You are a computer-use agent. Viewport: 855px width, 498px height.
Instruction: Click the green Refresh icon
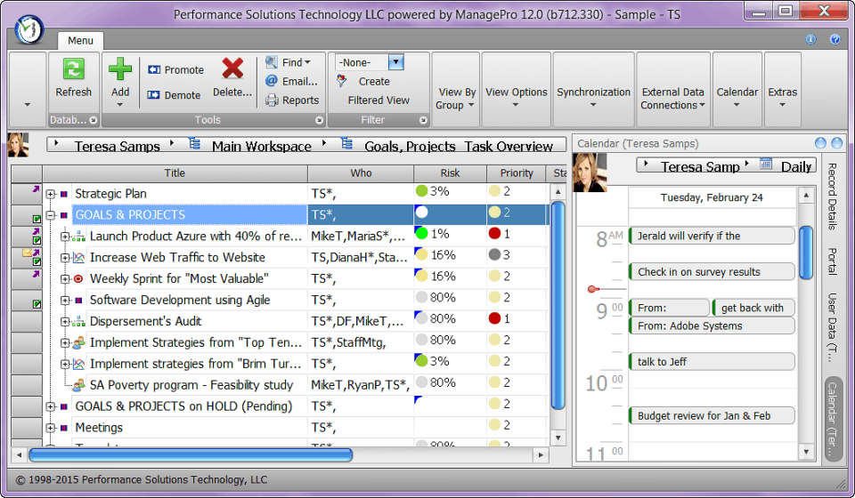74,69
